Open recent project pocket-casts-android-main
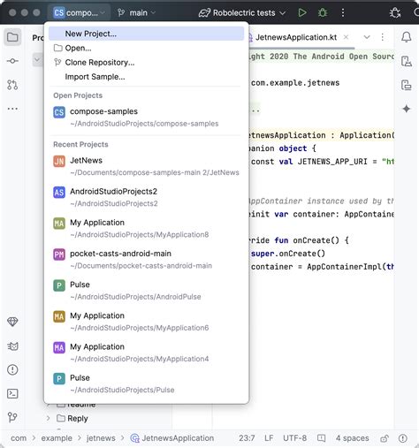This screenshot has width=419, height=448. (x=146, y=259)
